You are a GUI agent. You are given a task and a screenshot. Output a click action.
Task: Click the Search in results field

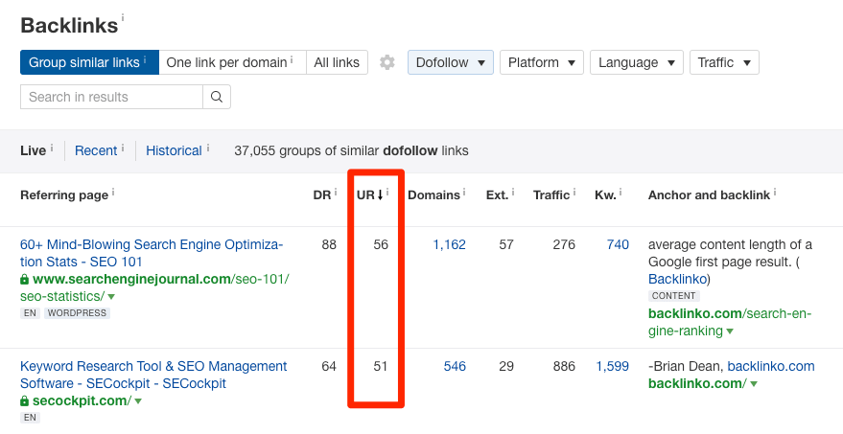pyautogui.click(x=111, y=97)
